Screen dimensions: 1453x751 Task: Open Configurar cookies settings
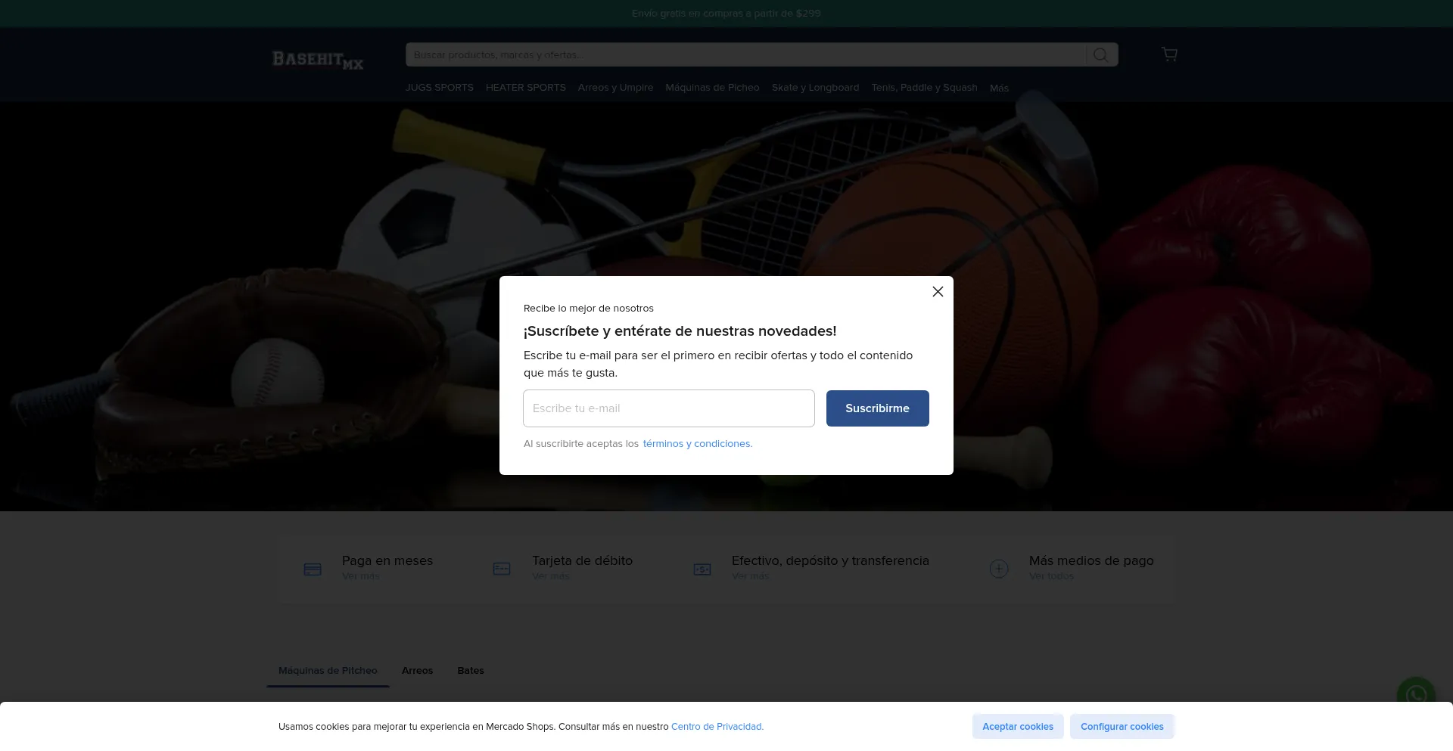(x=1122, y=727)
